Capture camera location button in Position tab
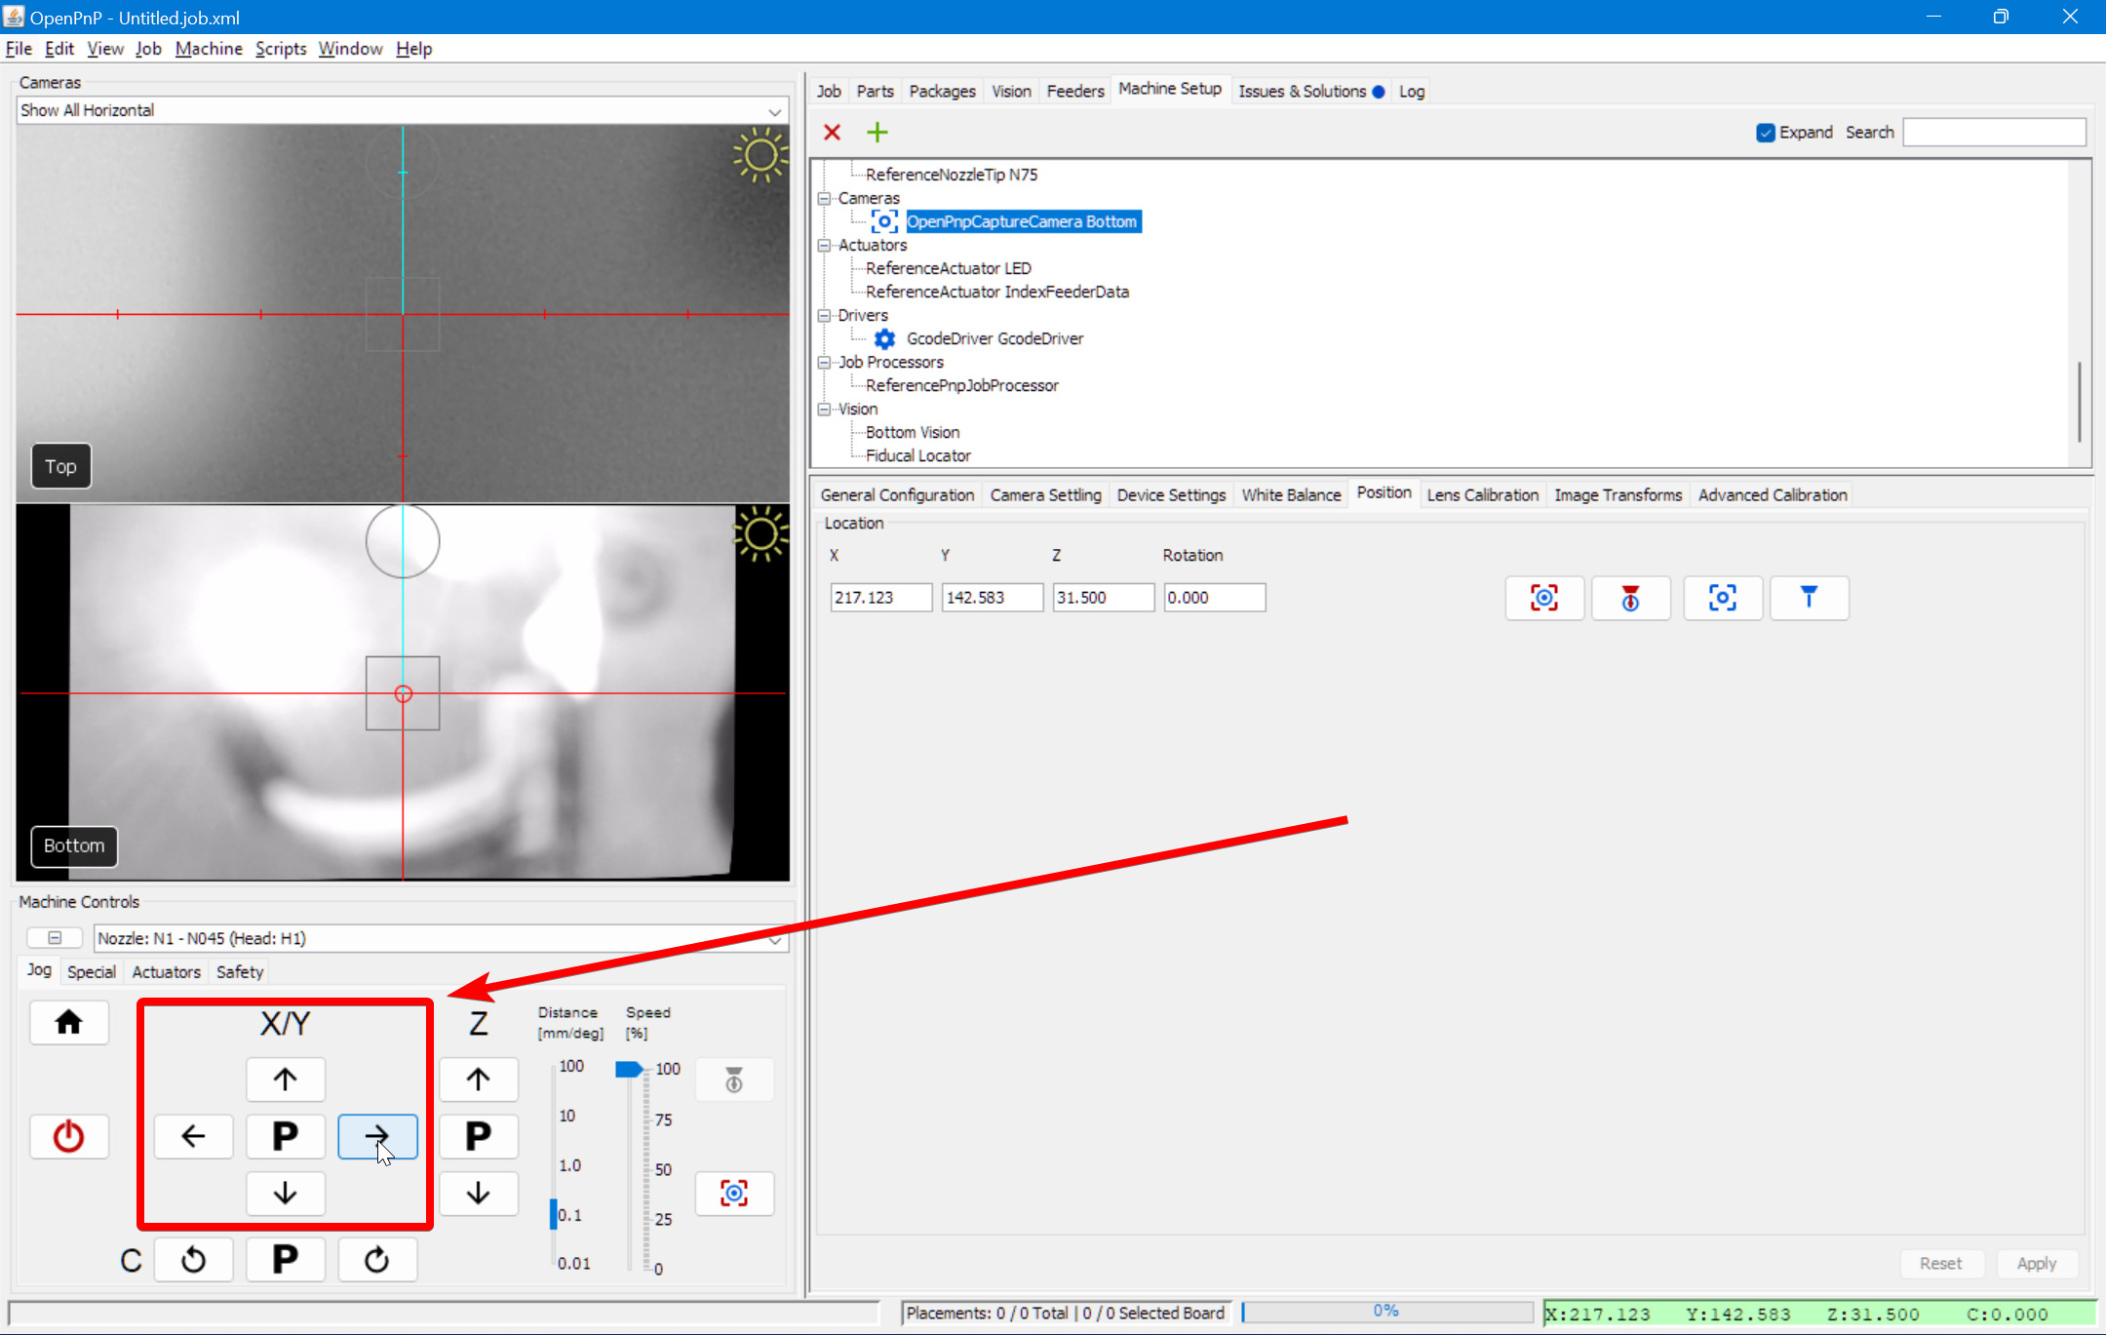This screenshot has width=2106, height=1335. pos(1544,598)
